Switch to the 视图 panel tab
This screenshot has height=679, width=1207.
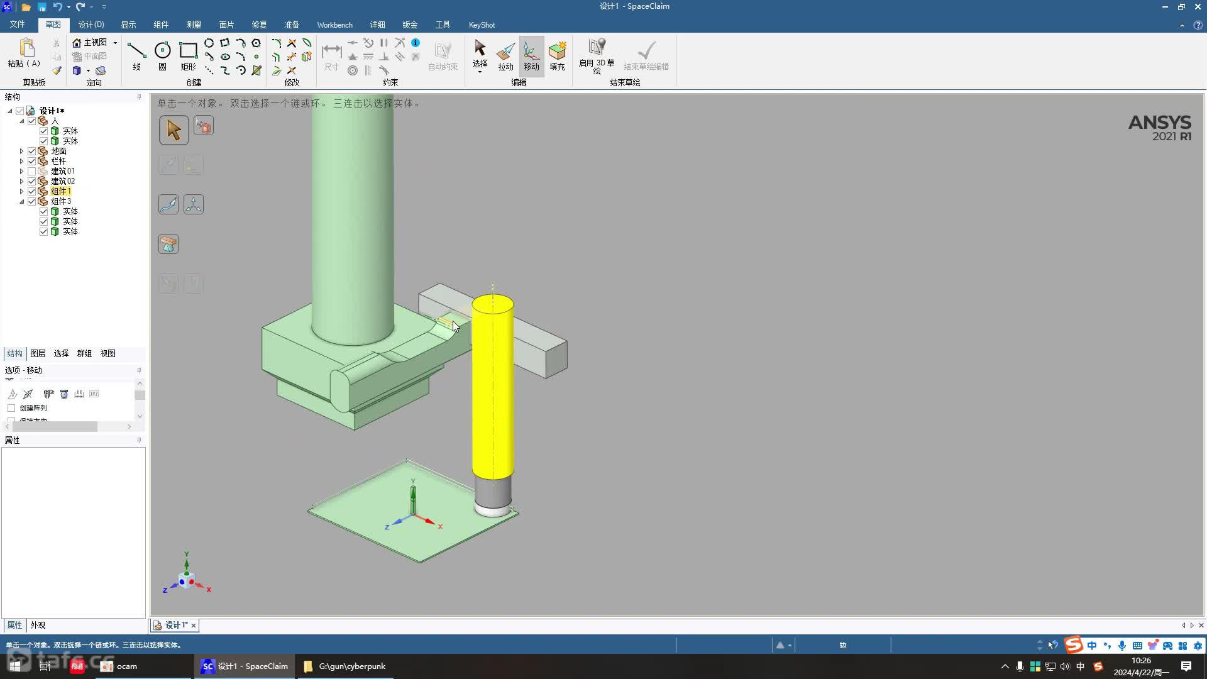[107, 353]
